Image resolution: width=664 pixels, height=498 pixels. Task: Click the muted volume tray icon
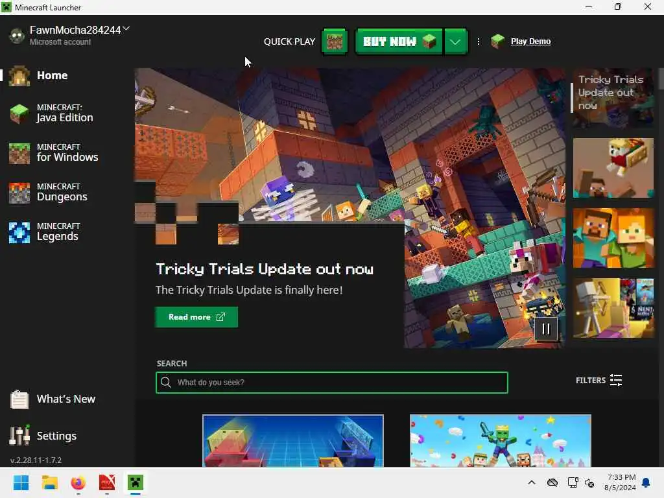[589, 482]
